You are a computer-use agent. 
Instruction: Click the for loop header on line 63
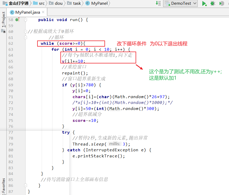point(91,49)
